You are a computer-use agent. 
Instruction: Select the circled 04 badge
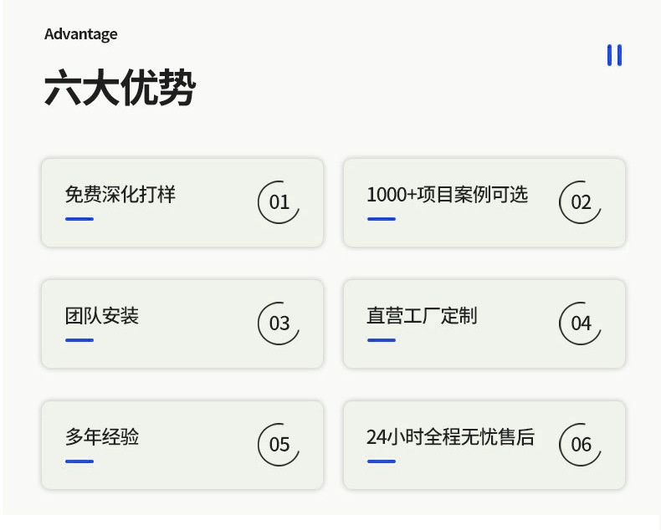point(581,324)
